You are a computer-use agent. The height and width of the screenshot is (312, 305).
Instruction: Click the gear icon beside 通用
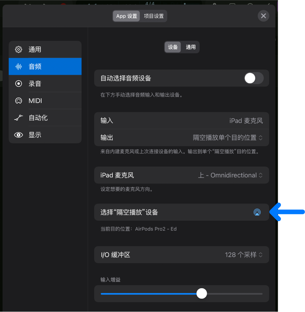[x=18, y=49]
